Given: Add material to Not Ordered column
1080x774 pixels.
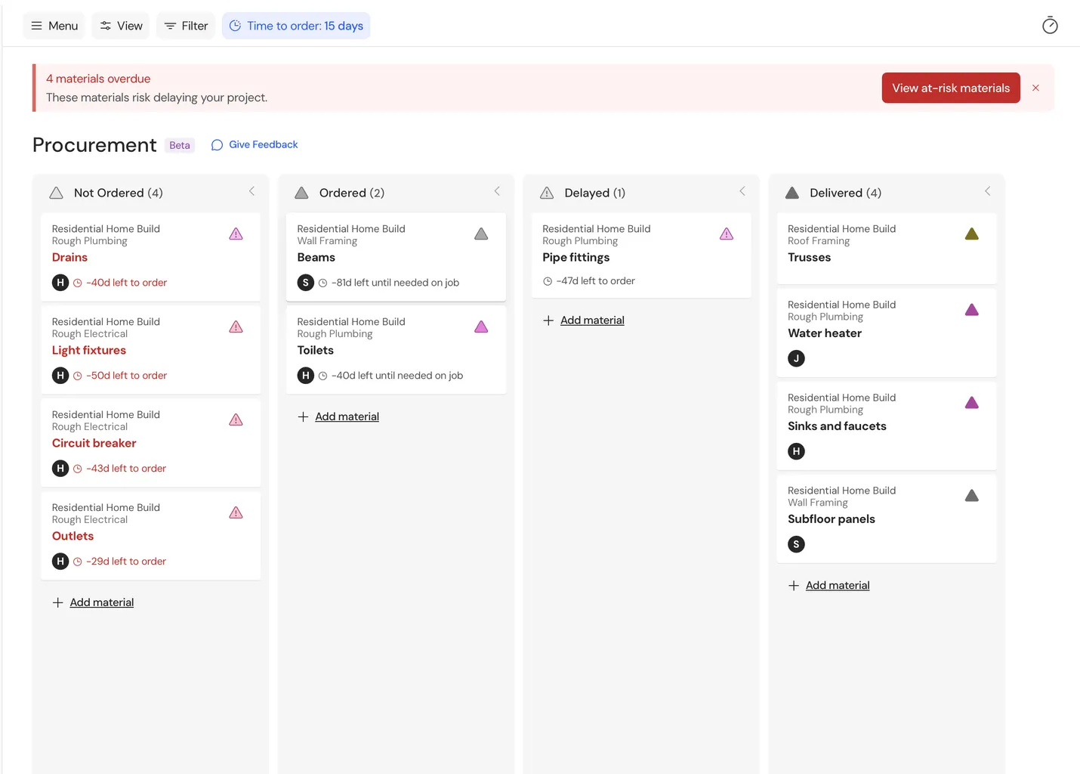Looking at the screenshot, I should 93,602.
